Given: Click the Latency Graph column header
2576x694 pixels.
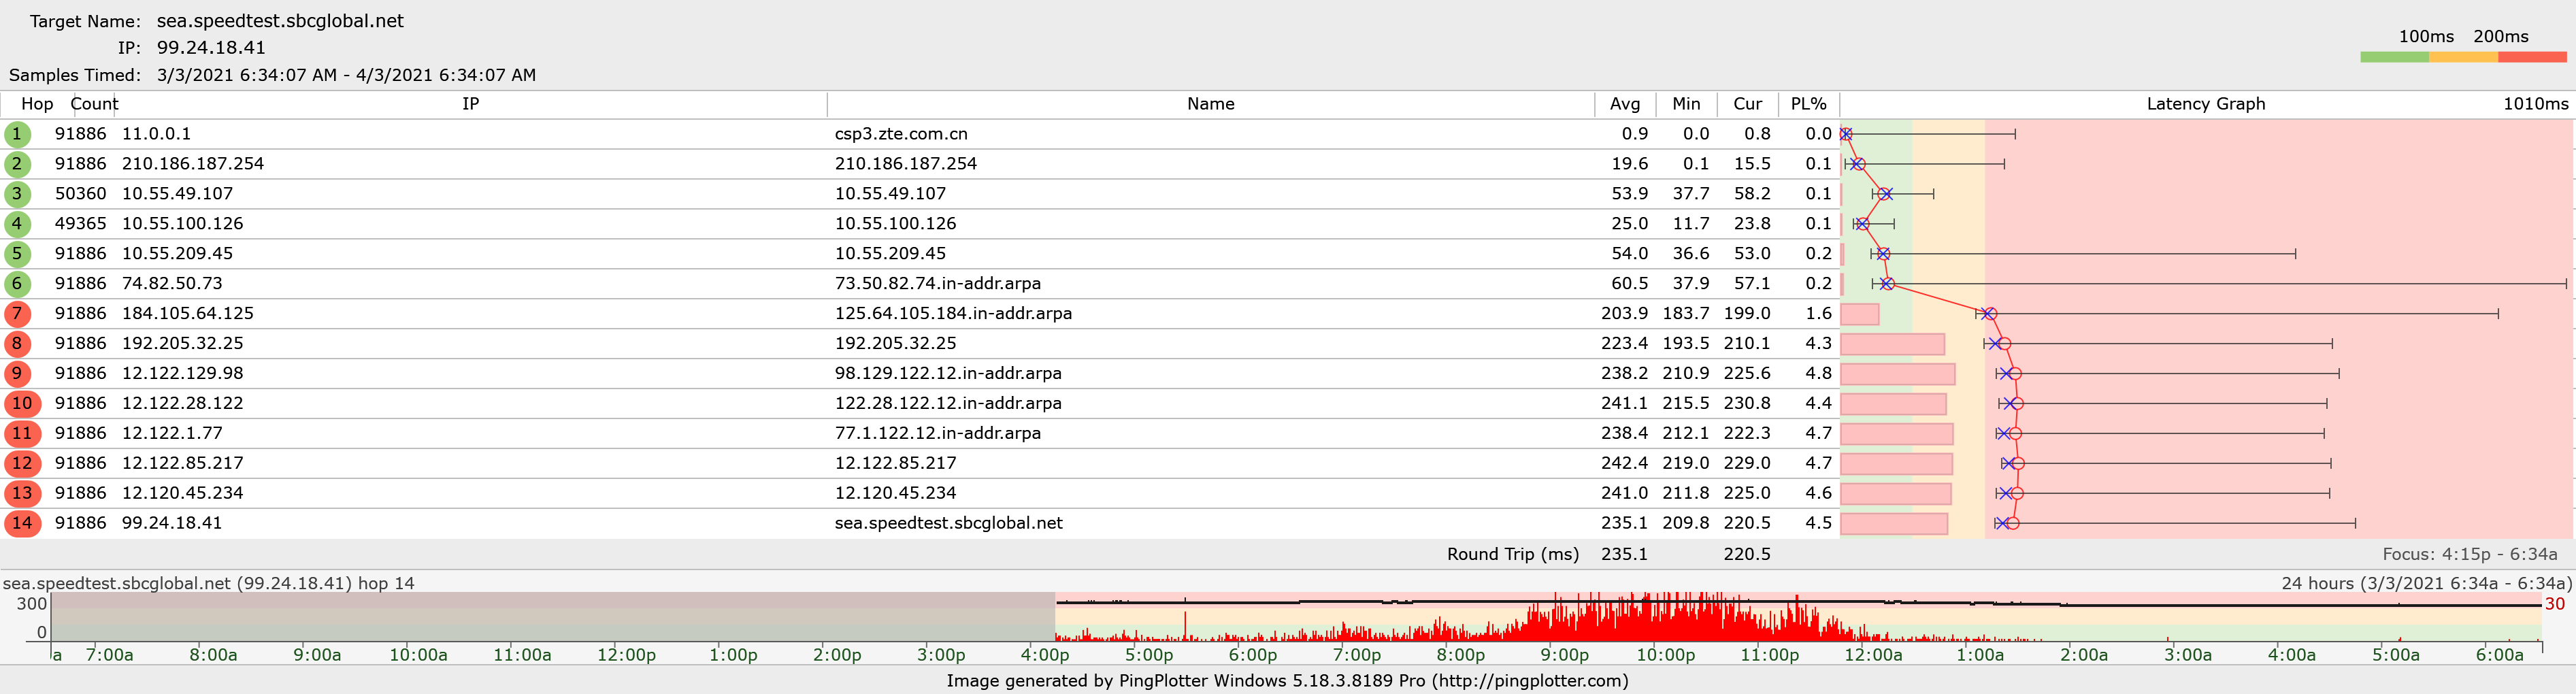Looking at the screenshot, I should tap(2205, 104).
